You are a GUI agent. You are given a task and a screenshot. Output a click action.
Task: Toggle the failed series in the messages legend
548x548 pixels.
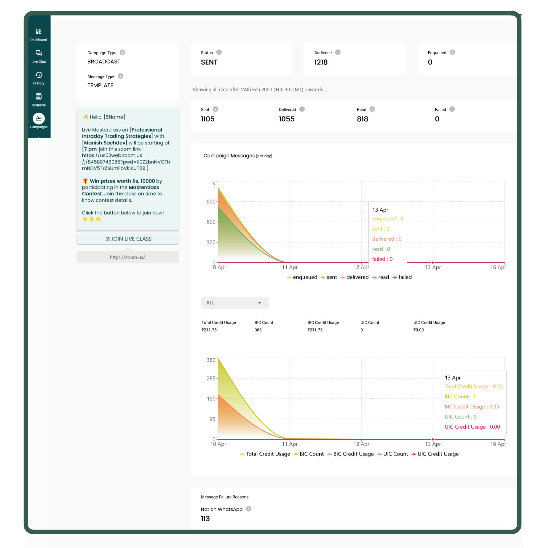coord(402,277)
